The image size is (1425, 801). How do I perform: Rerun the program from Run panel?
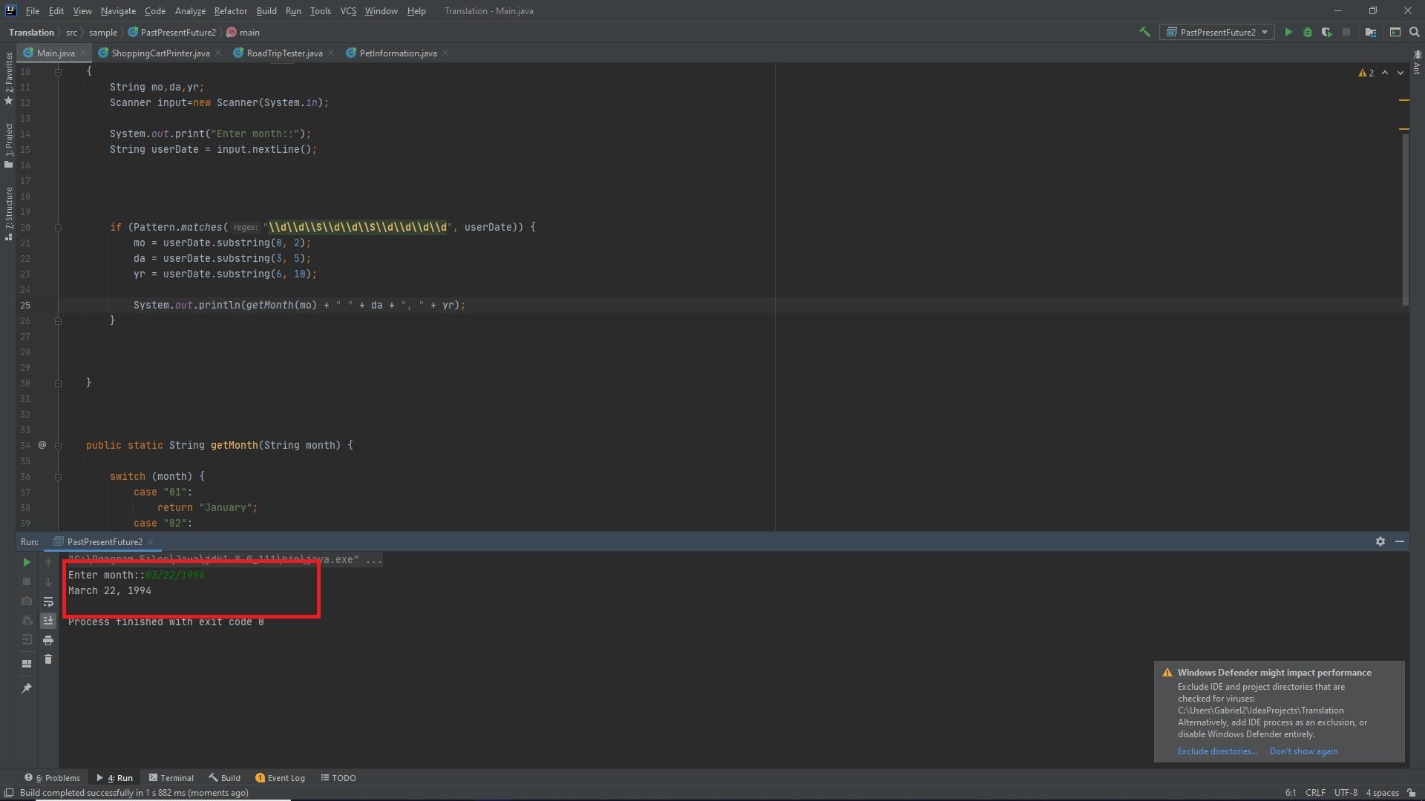(x=27, y=562)
